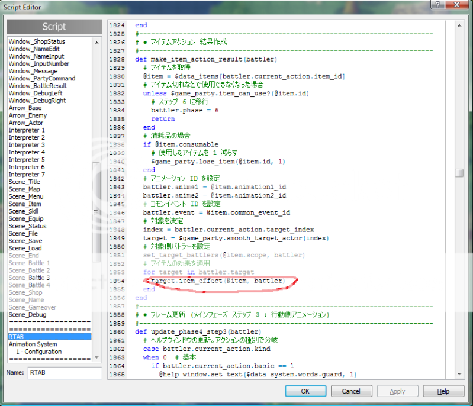The height and width of the screenshot is (406, 473).
Task: Select Scene_Debug in the script list
Action: (x=27, y=315)
